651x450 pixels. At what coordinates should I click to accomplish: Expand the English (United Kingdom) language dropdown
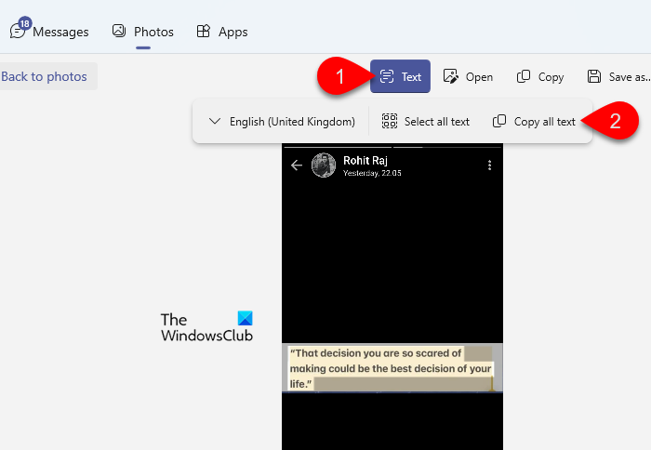coord(282,122)
